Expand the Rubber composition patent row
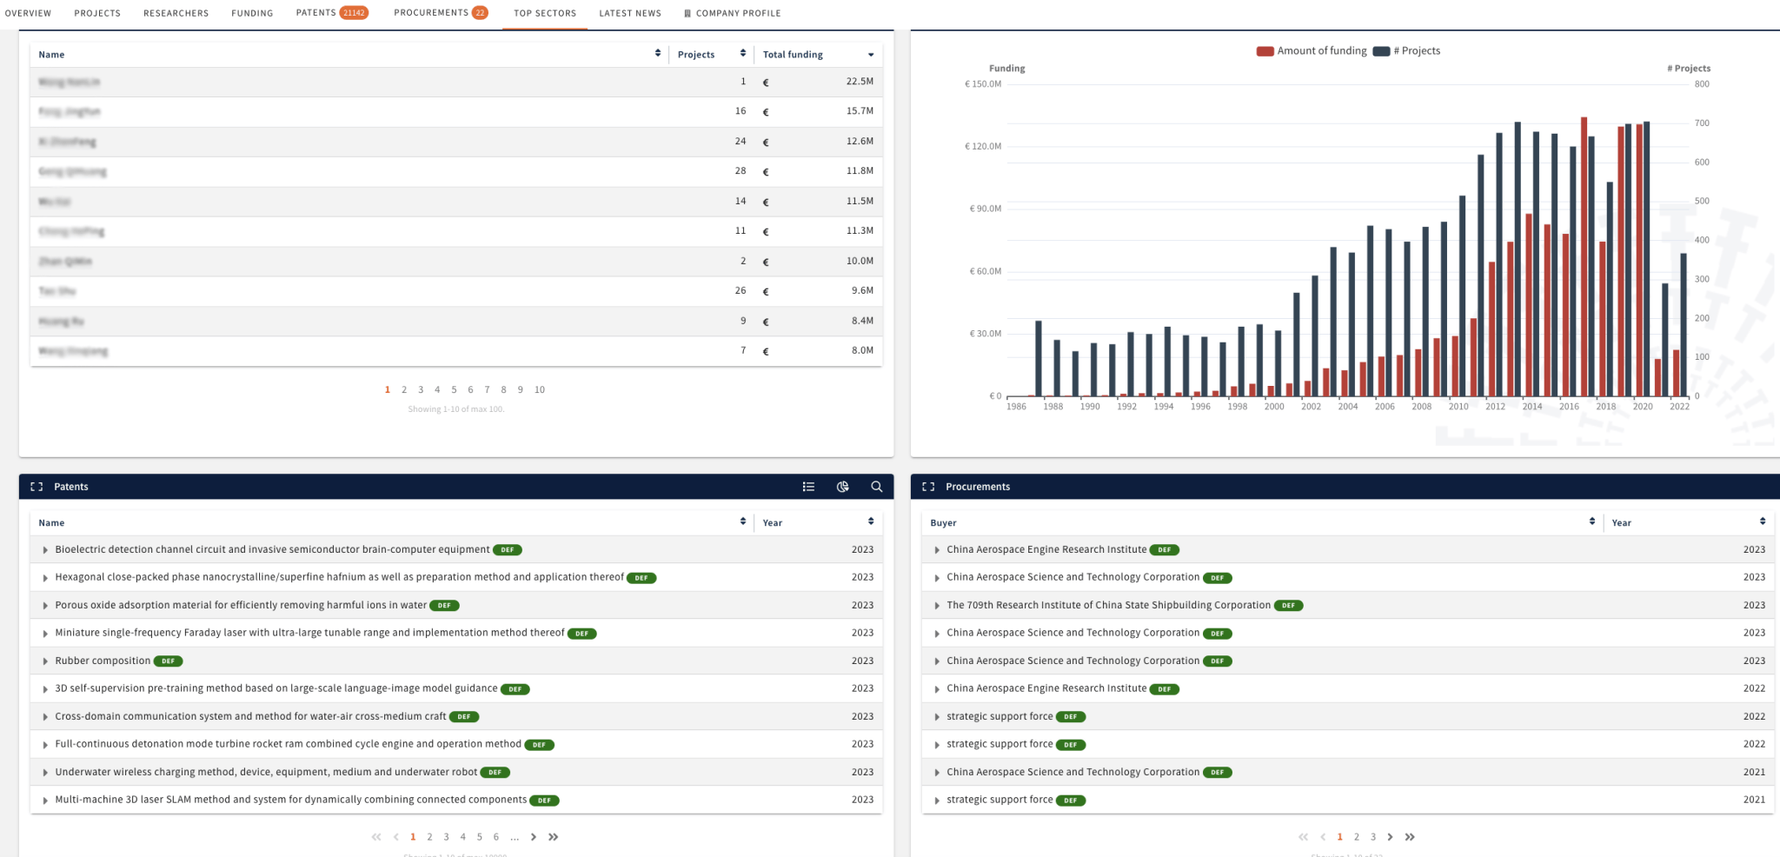 (x=45, y=661)
